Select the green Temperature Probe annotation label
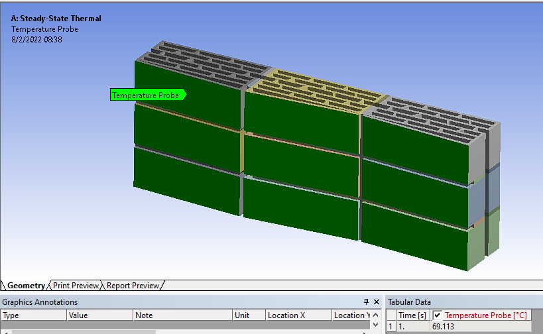Screen dimensions: 543x334 pos(147,95)
